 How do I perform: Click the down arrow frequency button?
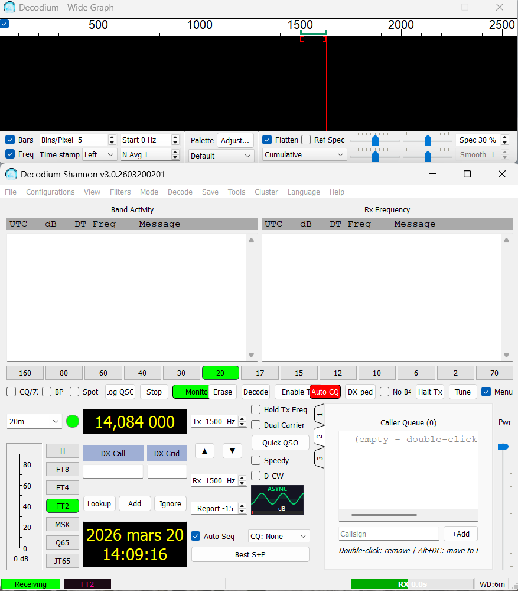(232, 451)
